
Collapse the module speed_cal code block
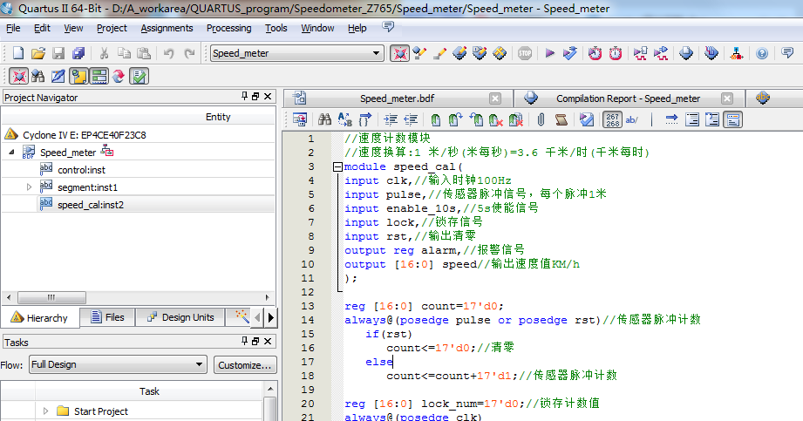pyautogui.click(x=337, y=166)
